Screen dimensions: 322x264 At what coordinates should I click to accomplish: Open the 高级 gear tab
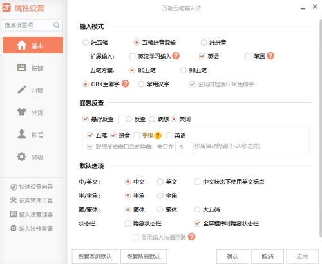point(33,157)
